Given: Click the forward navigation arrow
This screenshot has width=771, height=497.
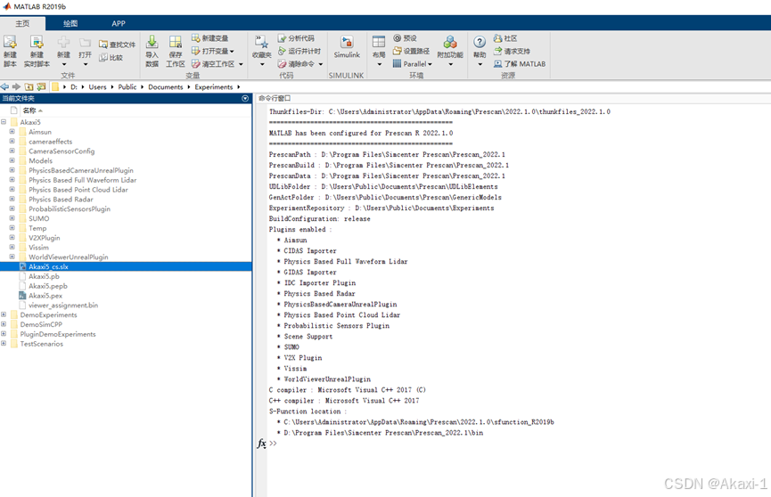Looking at the screenshot, I should [x=16, y=86].
